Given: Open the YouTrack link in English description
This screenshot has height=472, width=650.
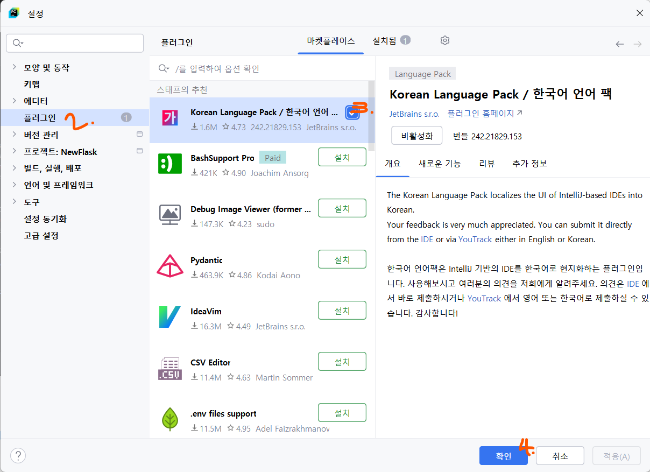Looking at the screenshot, I should [x=475, y=239].
